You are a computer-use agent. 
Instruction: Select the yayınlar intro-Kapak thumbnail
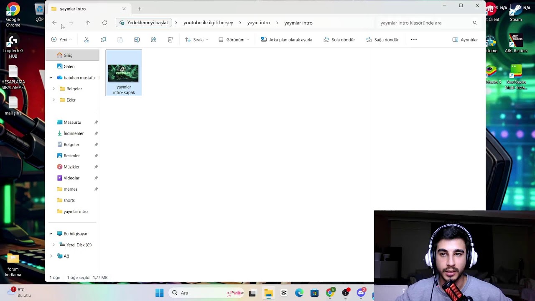124,73
